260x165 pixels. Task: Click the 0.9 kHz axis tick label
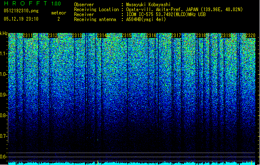coord(4,95)
